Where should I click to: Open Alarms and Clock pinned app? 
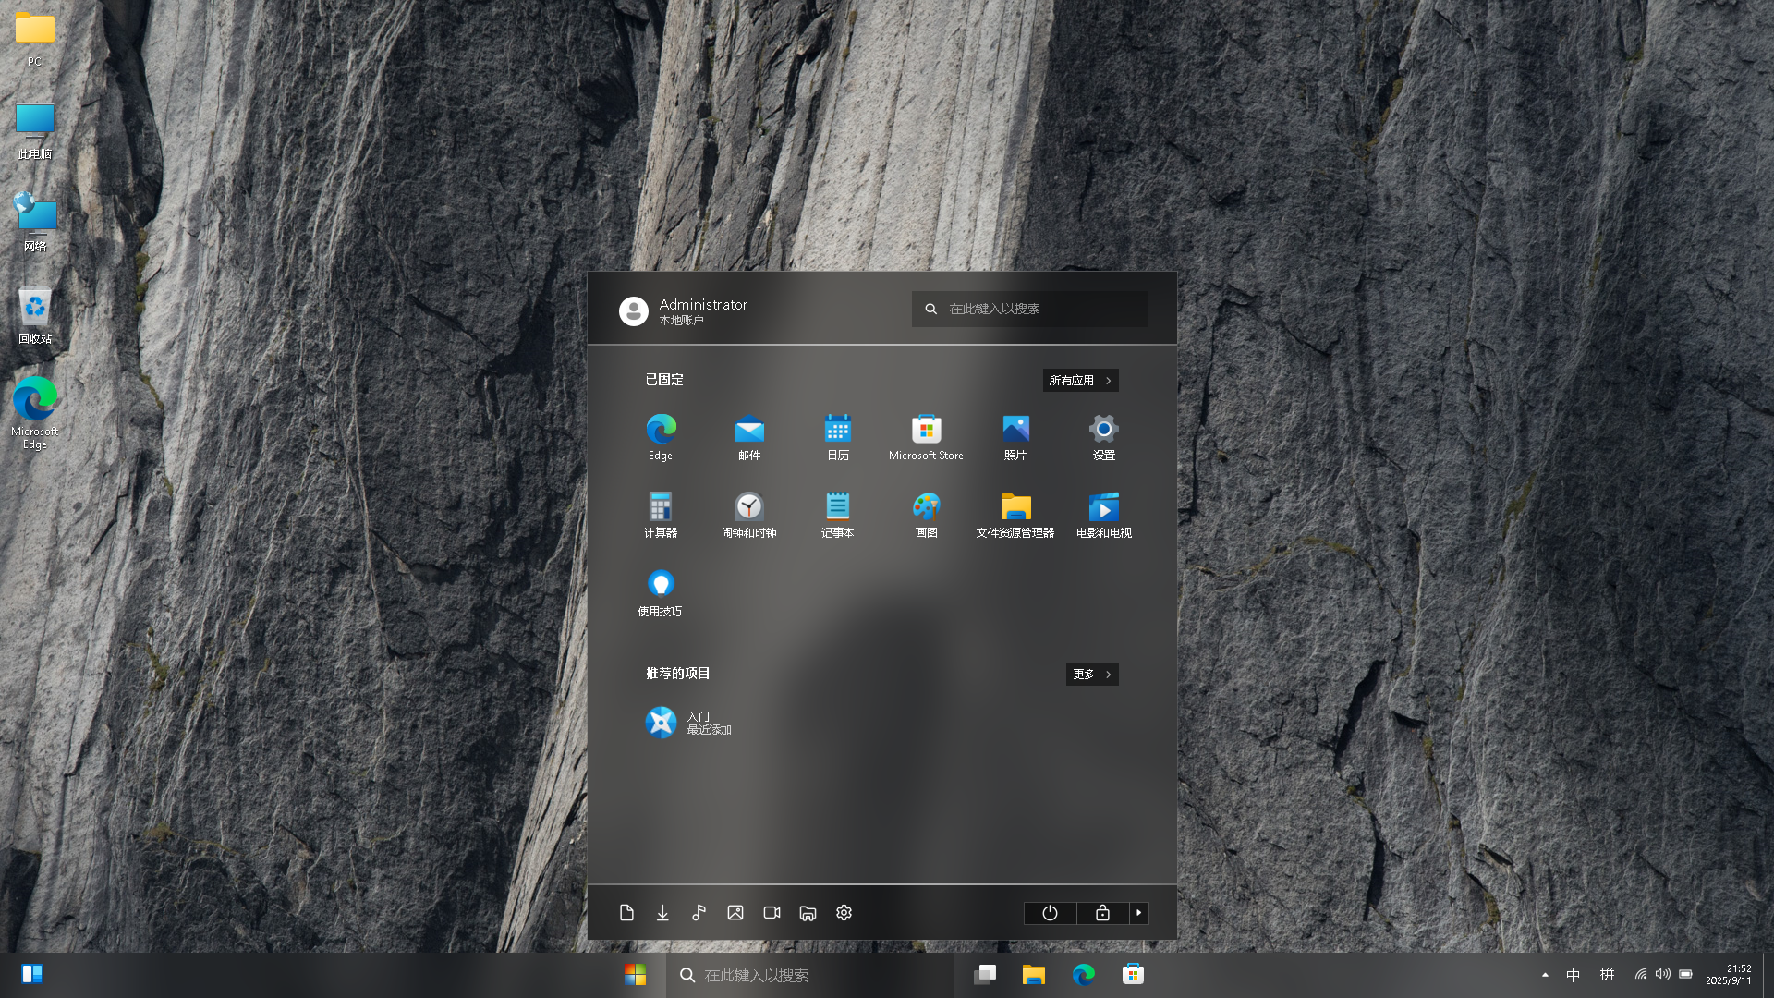(748, 514)
